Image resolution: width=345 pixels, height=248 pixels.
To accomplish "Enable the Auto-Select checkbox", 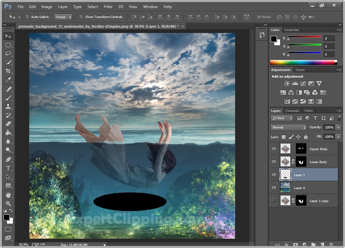I will pyautogui.click(x=27, y=17).
